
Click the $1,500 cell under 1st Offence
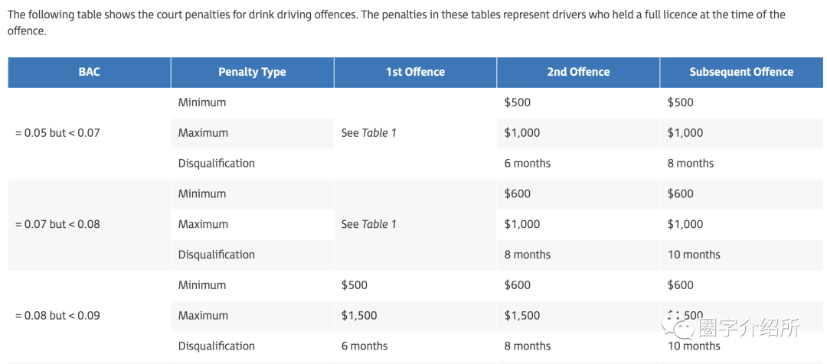[x=359, y=316]
